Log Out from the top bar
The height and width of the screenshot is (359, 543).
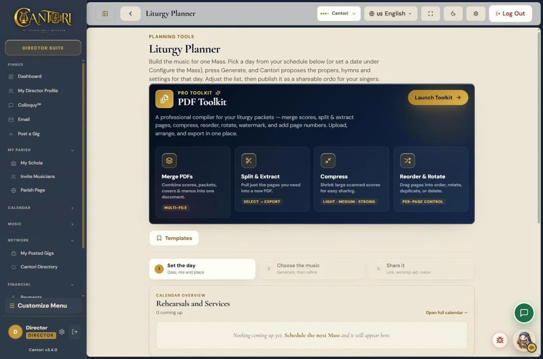coord(510,14)
